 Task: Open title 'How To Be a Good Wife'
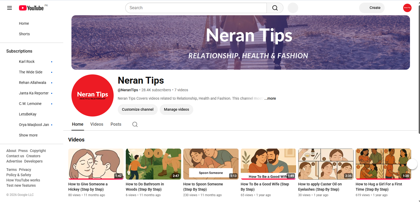coord(265,187)
